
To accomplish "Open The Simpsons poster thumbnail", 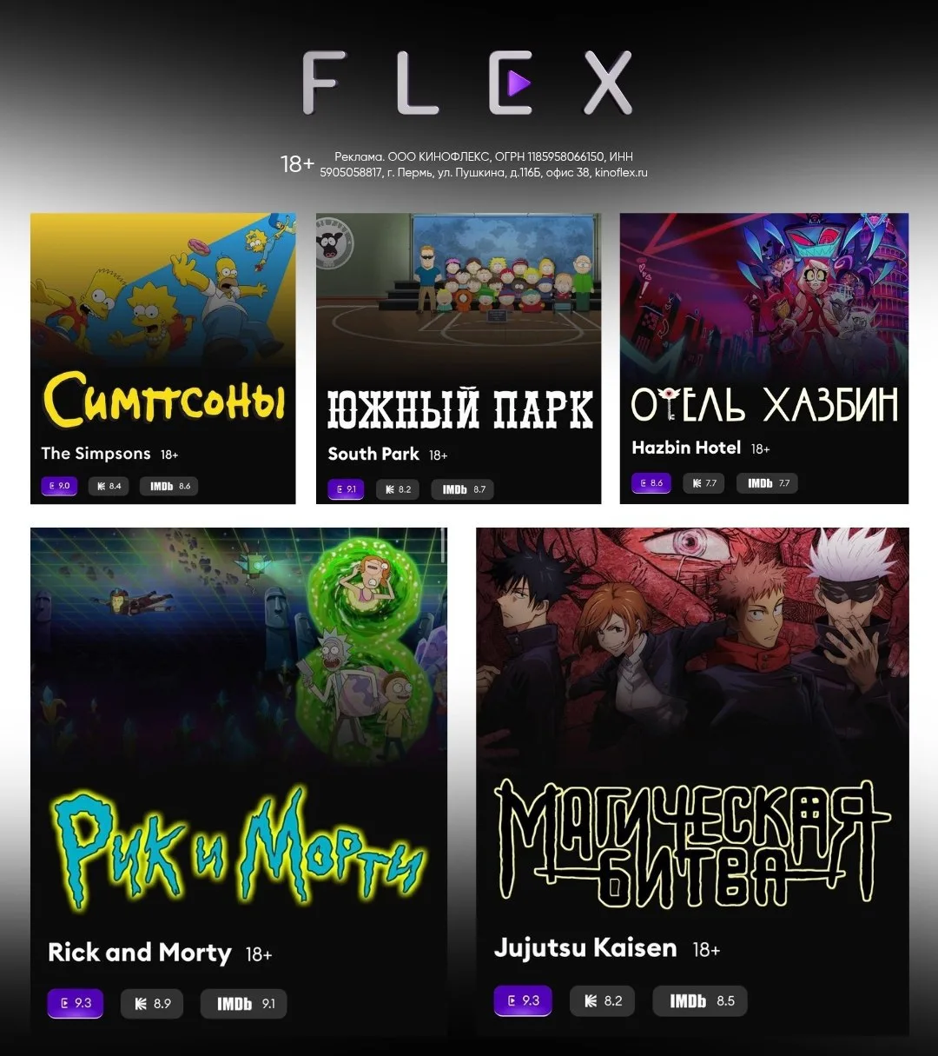I will pyautogui.click(x=163, y=358).
